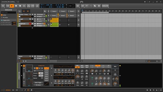Toggle the Bipolar switch
The image size is (163, 92).
(42, 78)
